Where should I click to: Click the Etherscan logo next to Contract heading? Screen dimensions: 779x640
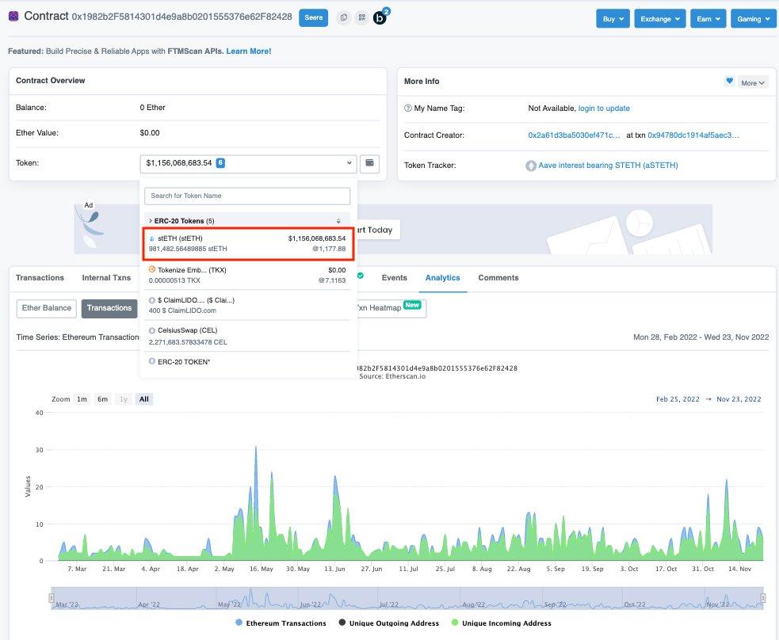tap(13, 16)
